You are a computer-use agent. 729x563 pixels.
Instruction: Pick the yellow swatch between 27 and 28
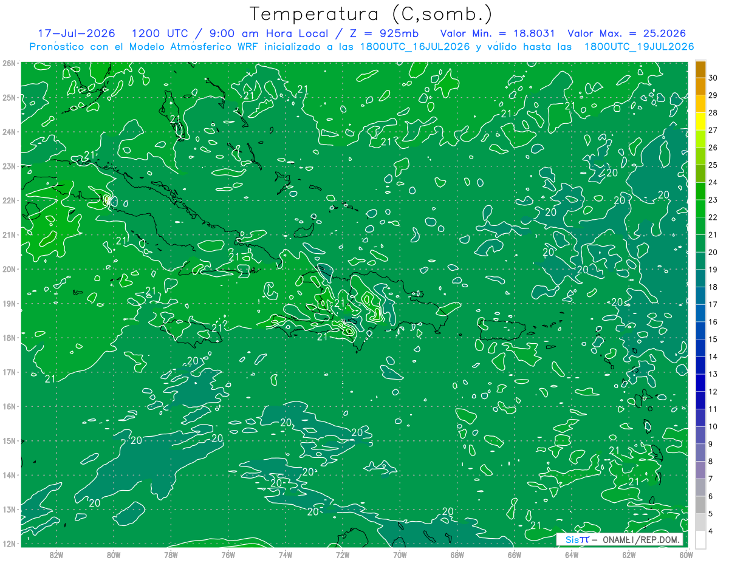pos(700,121)
